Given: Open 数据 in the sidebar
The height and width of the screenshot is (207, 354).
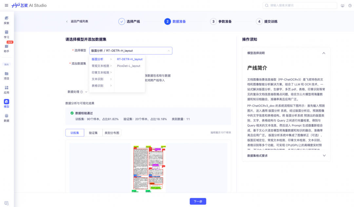Looking at the screenshot, I should coord(7,118).
